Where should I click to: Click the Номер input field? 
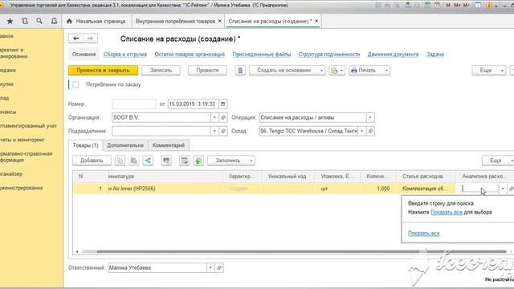134,104
